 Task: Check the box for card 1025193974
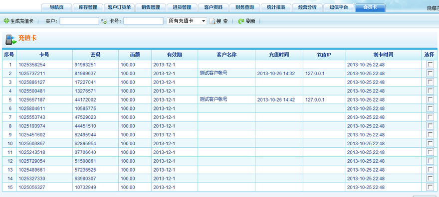pyautogui.click(x=430, y=126)
